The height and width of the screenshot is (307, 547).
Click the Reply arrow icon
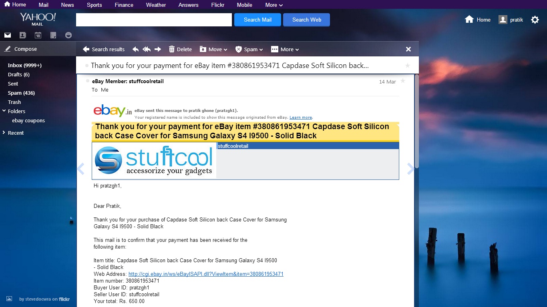click(x=135, y=49)
